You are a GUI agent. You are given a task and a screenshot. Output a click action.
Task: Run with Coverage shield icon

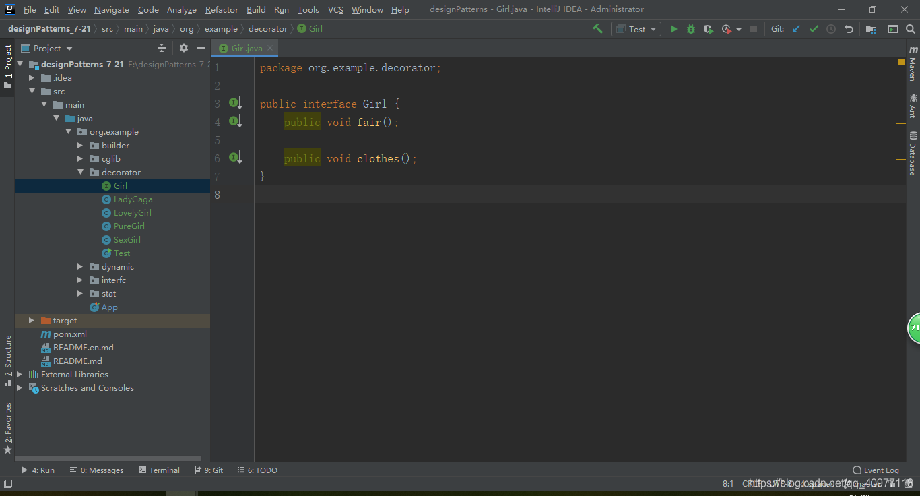click(708, 29)
